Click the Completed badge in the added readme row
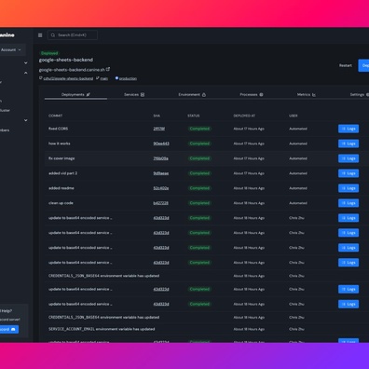 coord(199,188)
